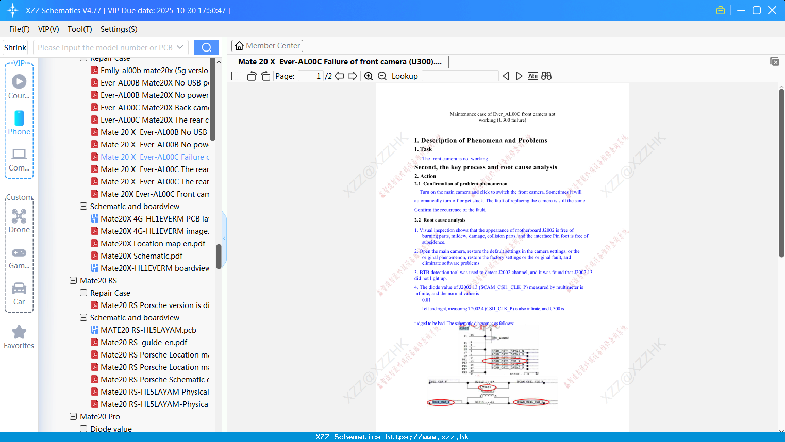Find previous lookup result triangle
Viewport: 785px width, 442px height.
point(506,76)
